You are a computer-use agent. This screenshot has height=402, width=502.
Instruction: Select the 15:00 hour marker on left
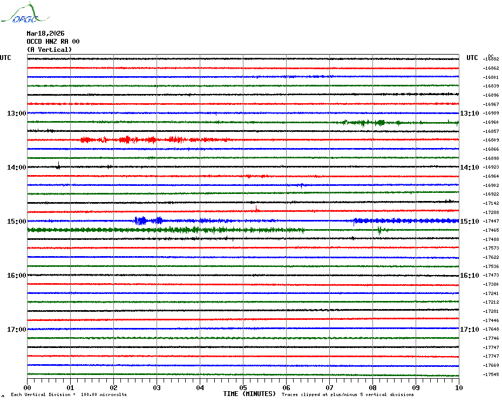[x=16, y=222]
